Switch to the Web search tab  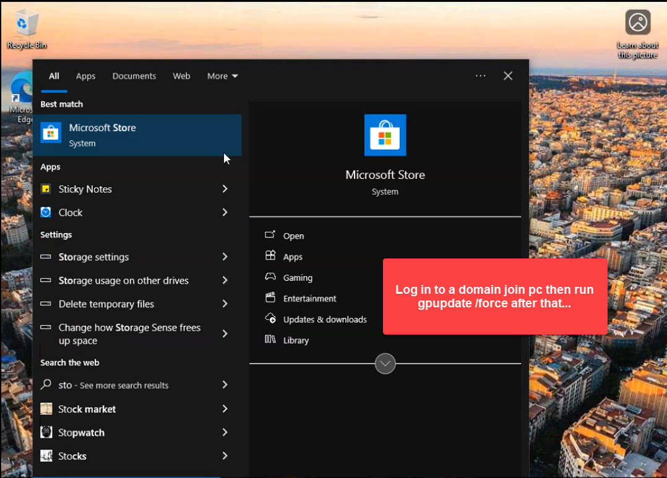[181, 76]
